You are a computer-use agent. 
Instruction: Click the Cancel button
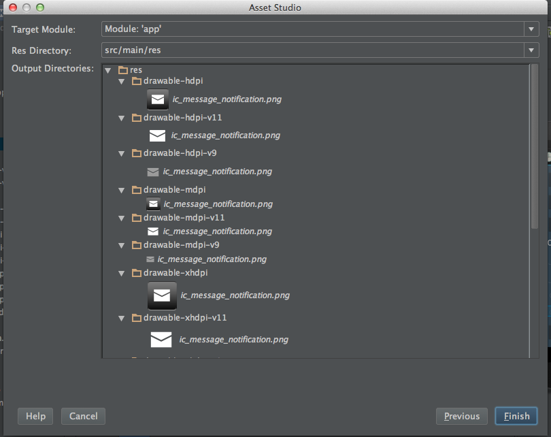(83, 417)
